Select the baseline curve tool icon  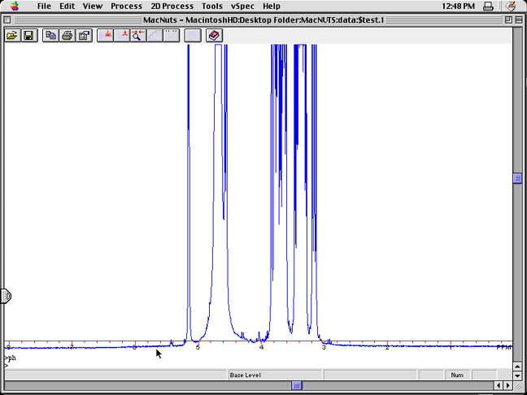pos(155,36)
